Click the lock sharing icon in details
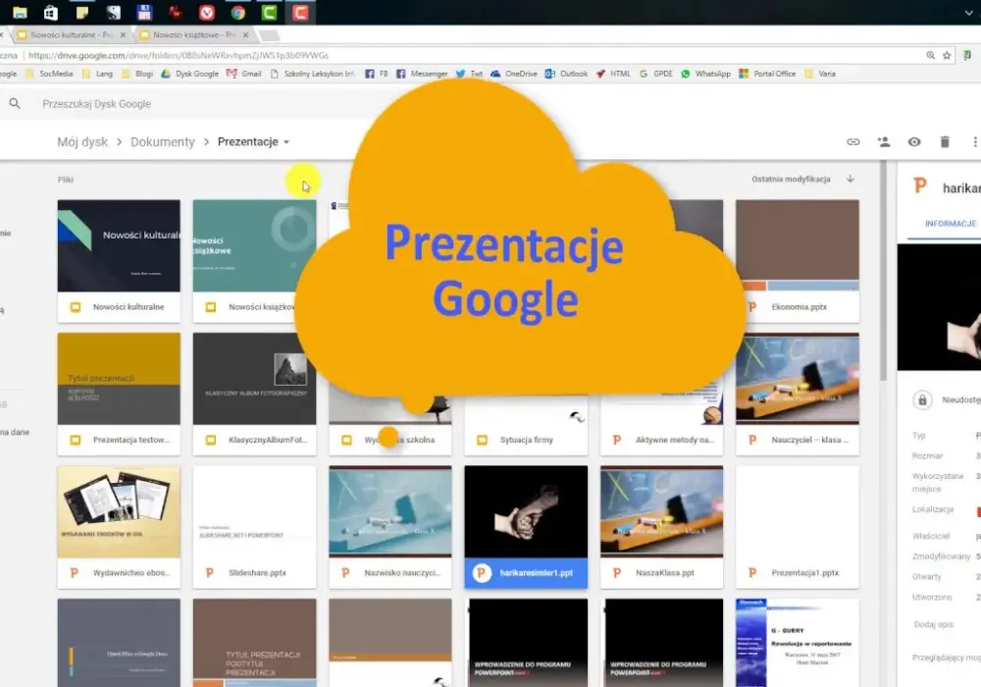 point(922,399)
